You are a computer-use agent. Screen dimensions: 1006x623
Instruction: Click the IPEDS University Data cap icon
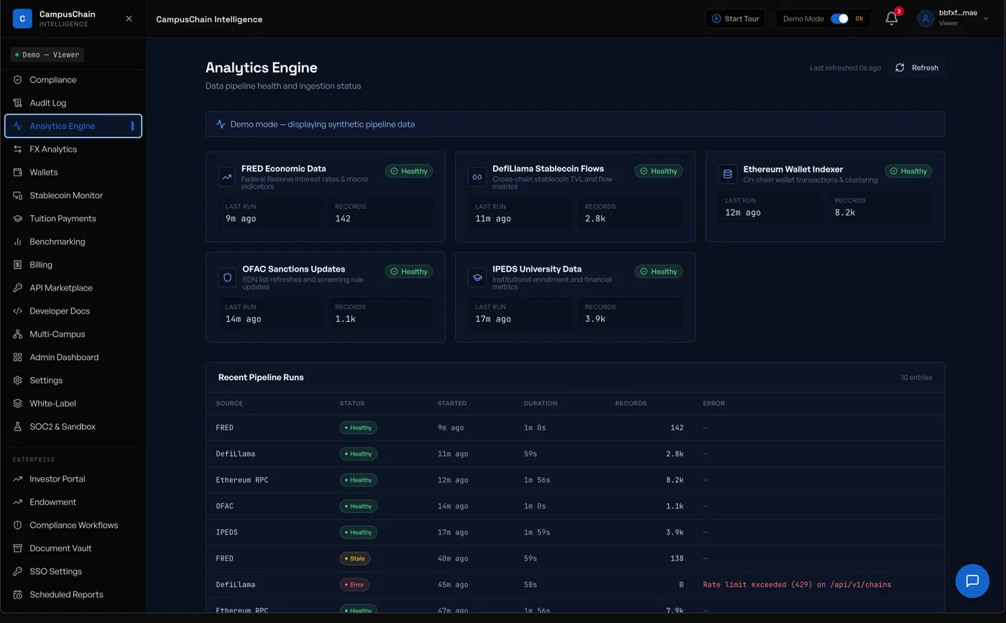tap(476, 277)
